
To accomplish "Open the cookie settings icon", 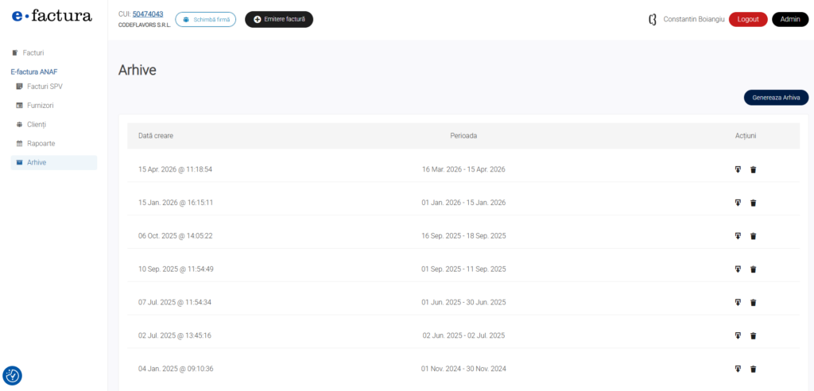I will click(13, 376).
